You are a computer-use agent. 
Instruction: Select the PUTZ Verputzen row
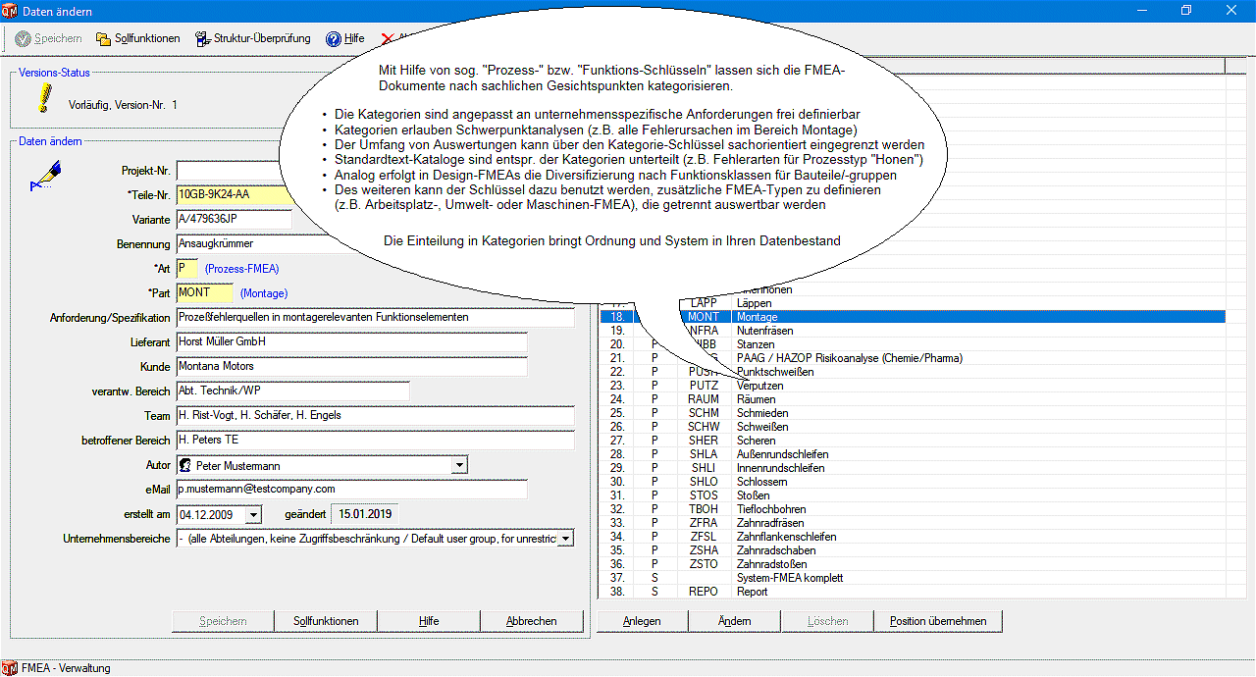(912, 386)
